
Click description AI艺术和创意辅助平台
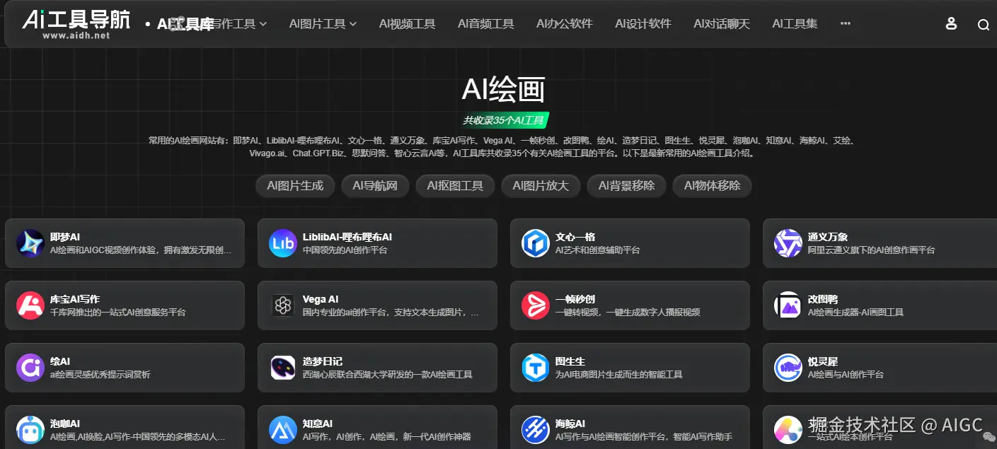pos(598,250)
